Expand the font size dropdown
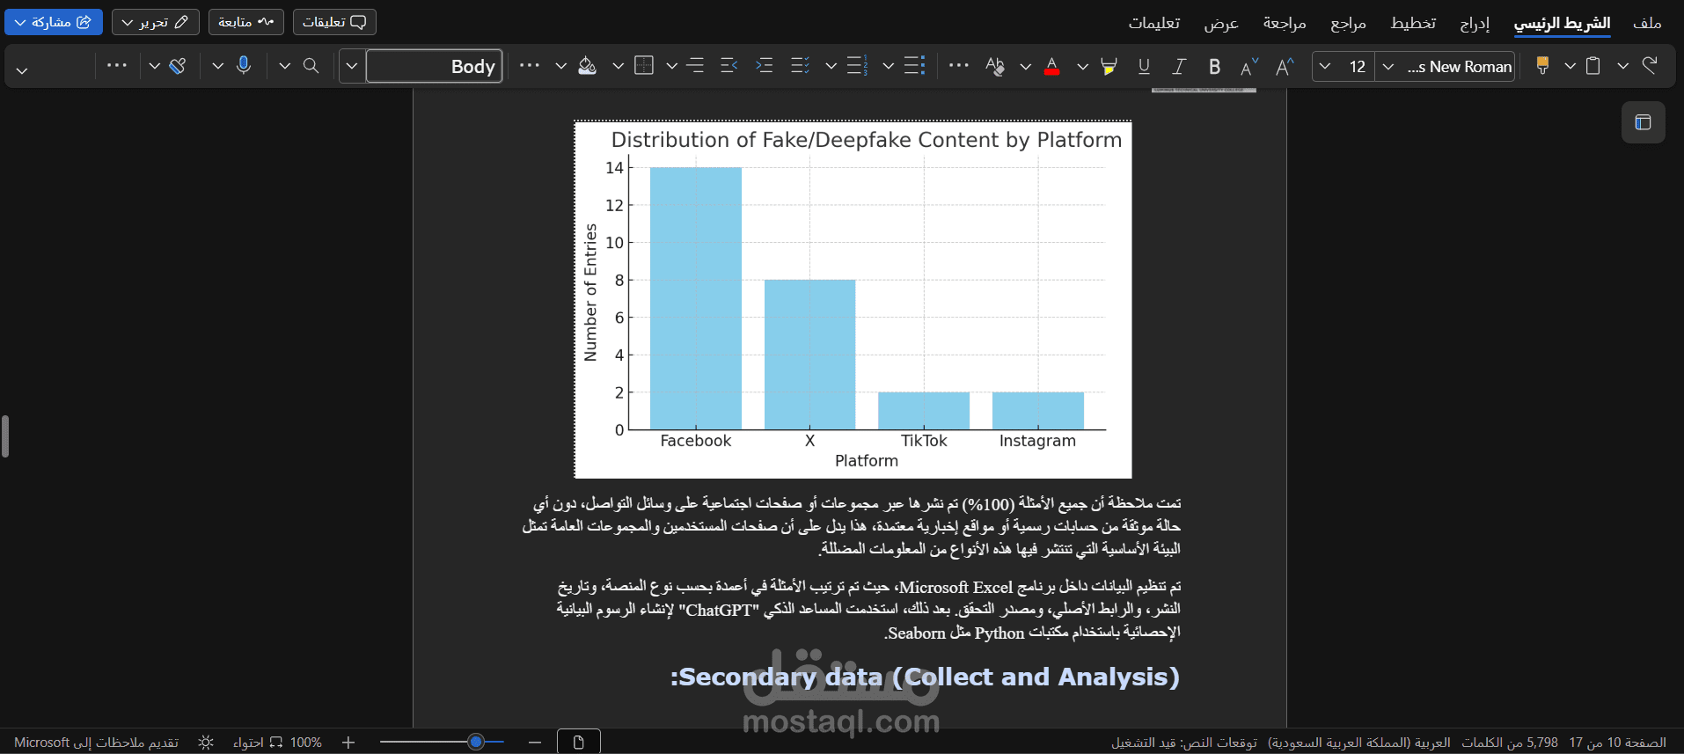The height and width of the screenshot is (754, 1684). click(x=1325, y=66)
